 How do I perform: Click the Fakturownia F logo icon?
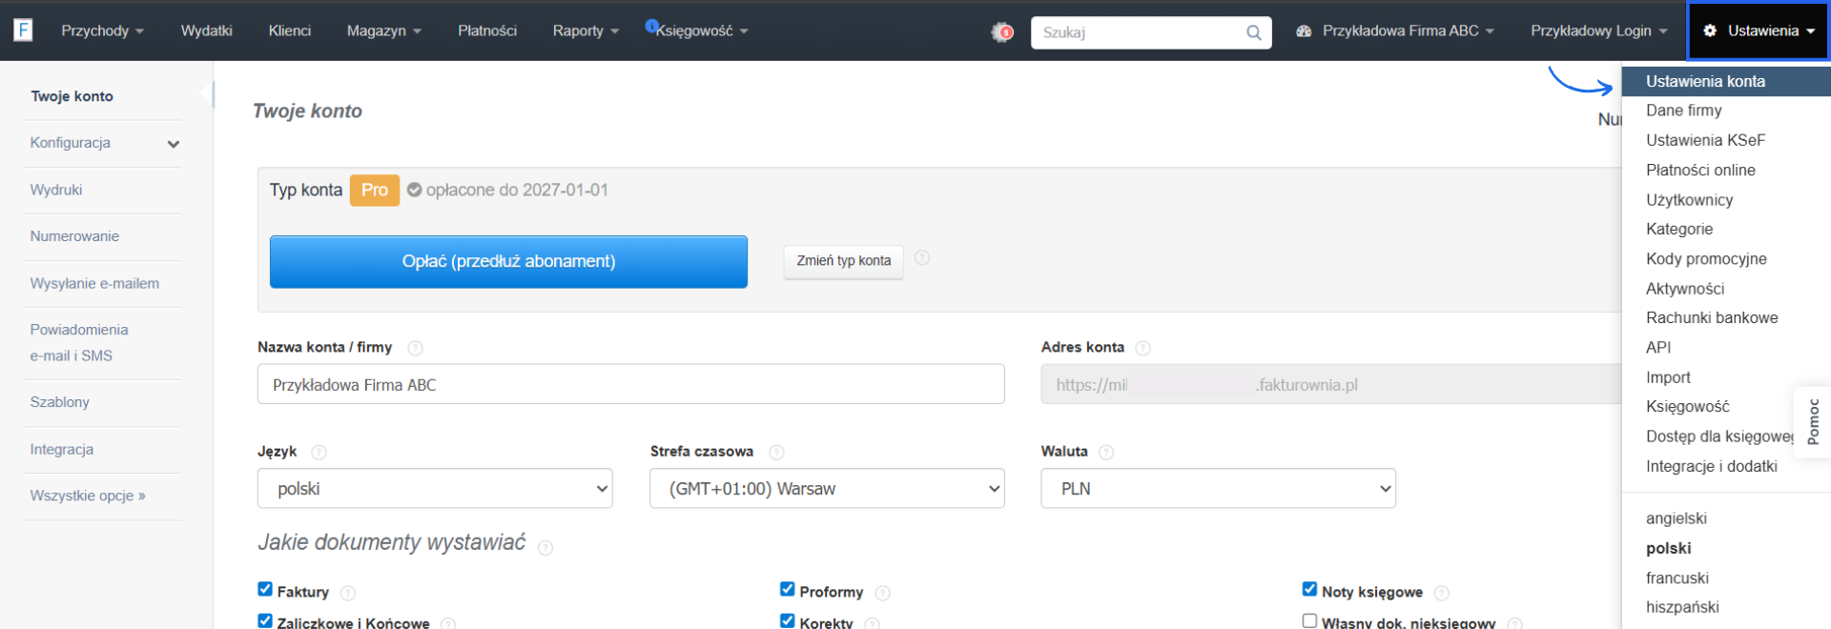(x=23, y=30)
